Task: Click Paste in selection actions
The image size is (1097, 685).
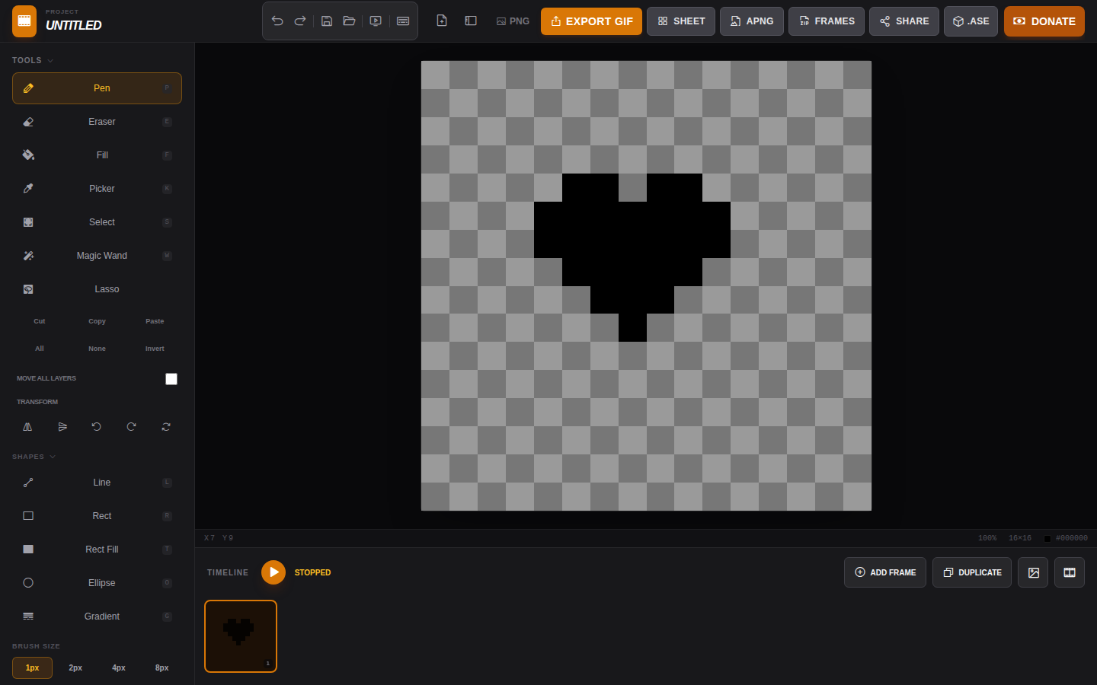Action: (155, 321)
